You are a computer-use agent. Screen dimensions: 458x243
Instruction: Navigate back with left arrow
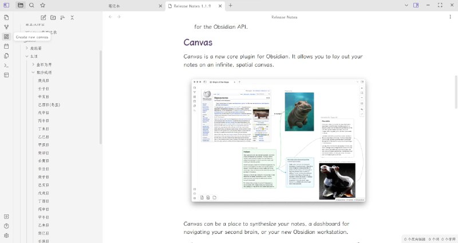tap(110, 17)
